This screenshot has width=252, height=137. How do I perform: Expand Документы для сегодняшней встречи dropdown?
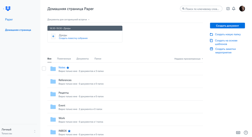click(x=68, y=20)
